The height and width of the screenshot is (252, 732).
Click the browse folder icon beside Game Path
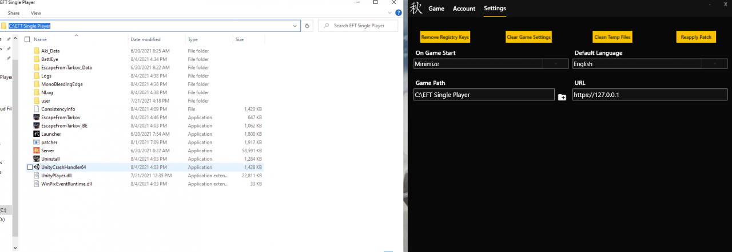point(562,97)
